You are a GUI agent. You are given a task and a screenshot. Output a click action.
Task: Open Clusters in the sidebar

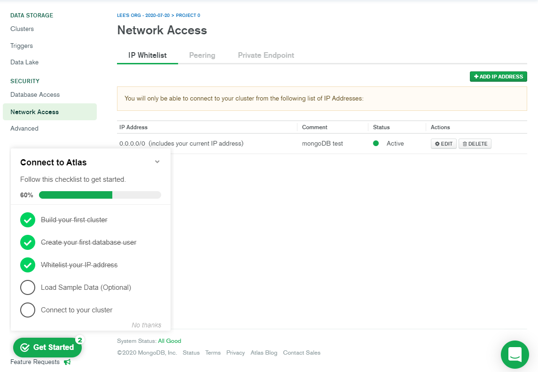pos(22,29)
